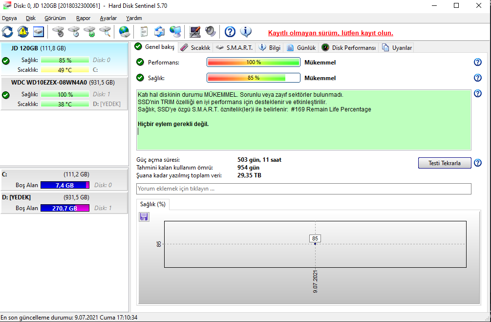Click the disk with stethoscope test icon
Screen dimensions: 491x322
[58, 32]
